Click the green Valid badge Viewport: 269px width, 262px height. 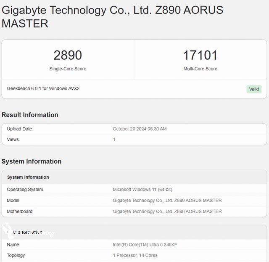254,89
